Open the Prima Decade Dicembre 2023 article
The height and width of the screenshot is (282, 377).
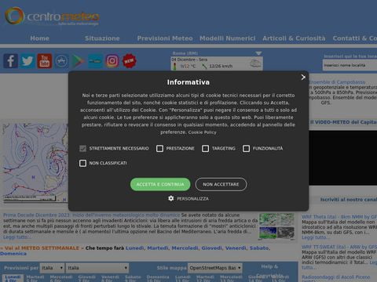pyautogui.click(x=92, y=215)
